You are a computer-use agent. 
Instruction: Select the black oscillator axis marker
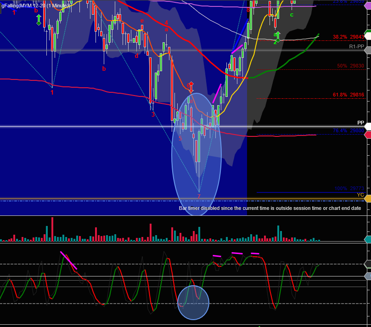pos(367,264)
